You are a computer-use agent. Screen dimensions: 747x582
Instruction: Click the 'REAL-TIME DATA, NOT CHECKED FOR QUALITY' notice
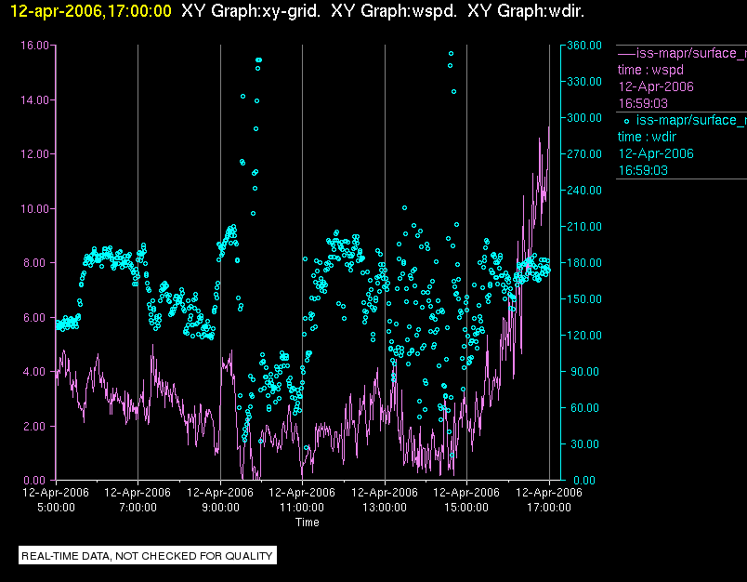coord(148,556)
